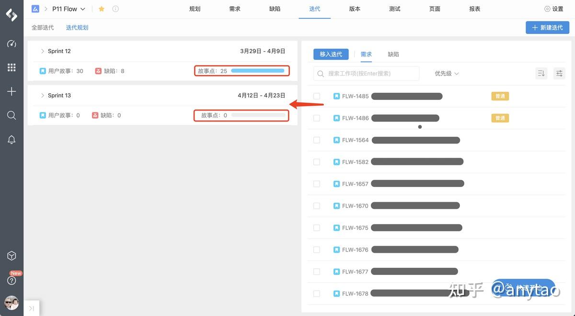Open the 规划 menu item in top bar
The height and width of the screenshot is (316, 575).
coord(195,9)
